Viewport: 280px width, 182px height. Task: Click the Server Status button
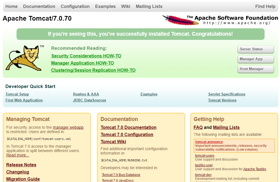pos(255,49)
